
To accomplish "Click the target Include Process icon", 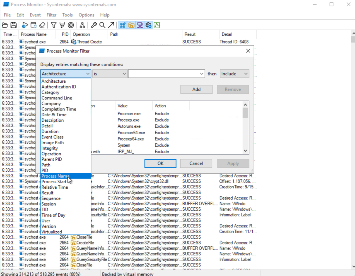I will (x=71, y=25).
